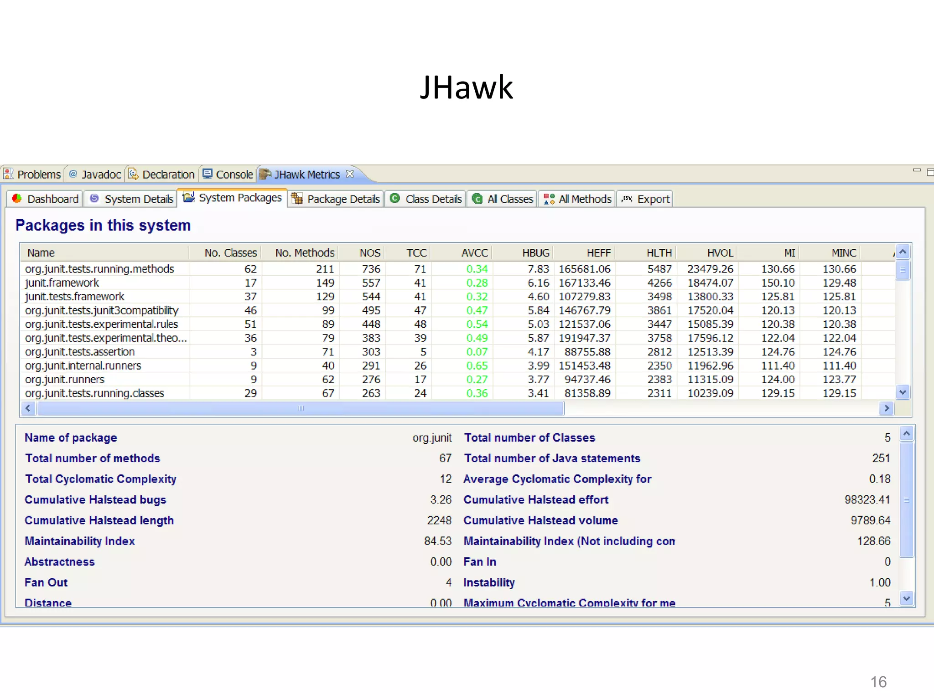
Task: Sort by HBUG column header
Action: click(523, 252)
